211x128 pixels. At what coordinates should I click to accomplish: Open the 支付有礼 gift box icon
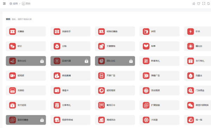[190, 61]
